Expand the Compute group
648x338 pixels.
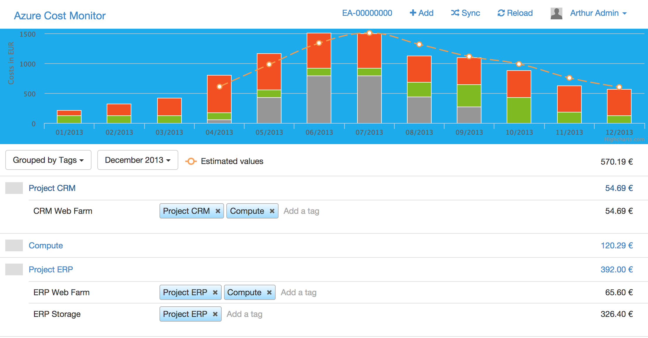(46, 245)
